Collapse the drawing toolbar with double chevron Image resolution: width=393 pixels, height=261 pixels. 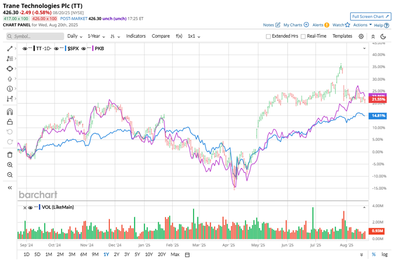10,188
